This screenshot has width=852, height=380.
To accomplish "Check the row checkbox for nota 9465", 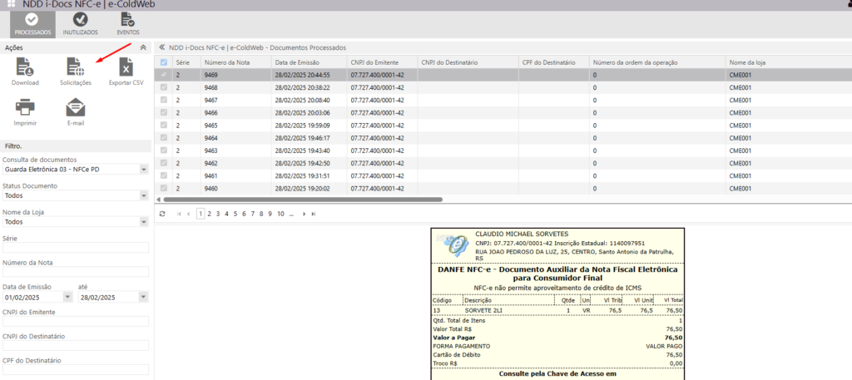I will (164, 125).
